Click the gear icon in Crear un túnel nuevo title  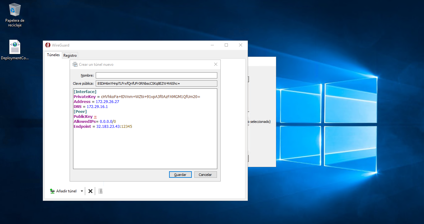[x=75, y=65]
